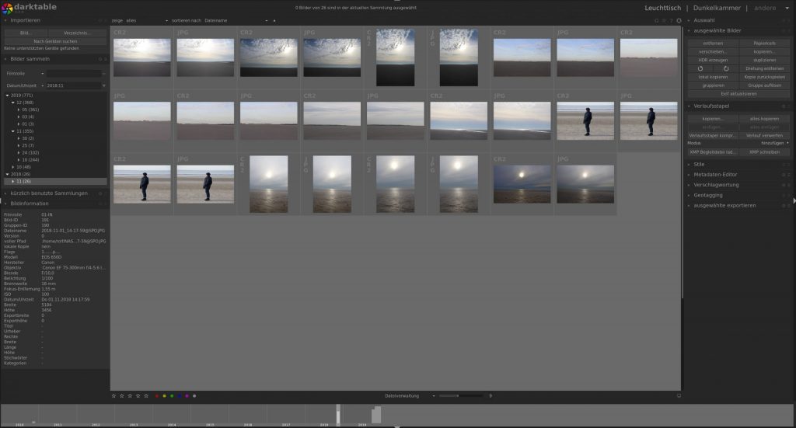Expand 'kürzlich benutzte Sammlungen' module
Image resolution: width=796 pixels, height=428 pixels.
click(x=49, y=193)
